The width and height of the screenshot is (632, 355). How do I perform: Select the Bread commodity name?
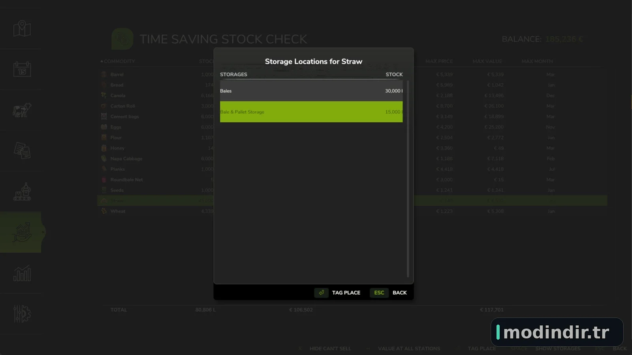pyautogui.click(x=117, y=85)
